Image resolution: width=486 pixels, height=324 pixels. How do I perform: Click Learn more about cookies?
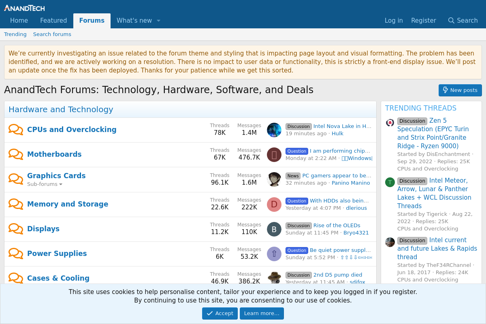[262, 313]
